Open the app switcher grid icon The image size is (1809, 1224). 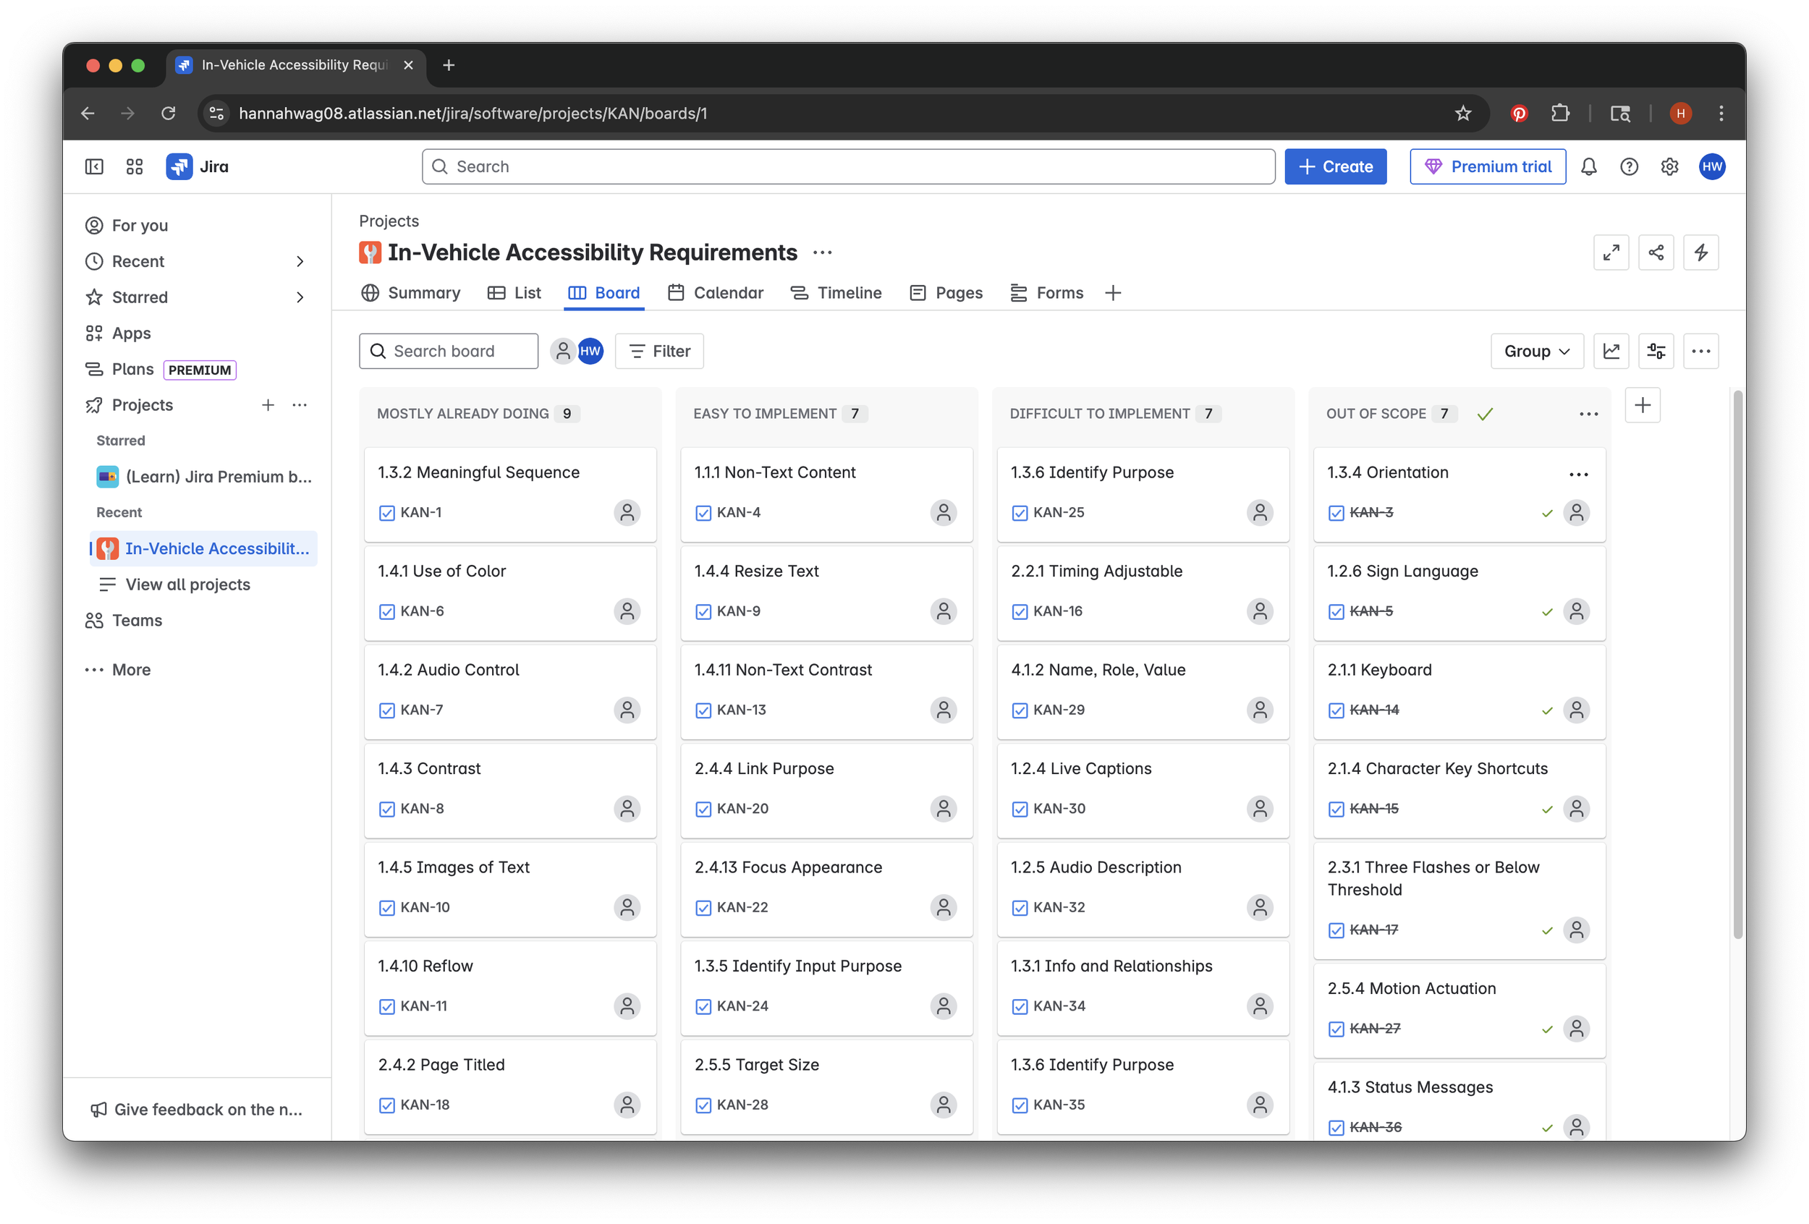(134, 166)
